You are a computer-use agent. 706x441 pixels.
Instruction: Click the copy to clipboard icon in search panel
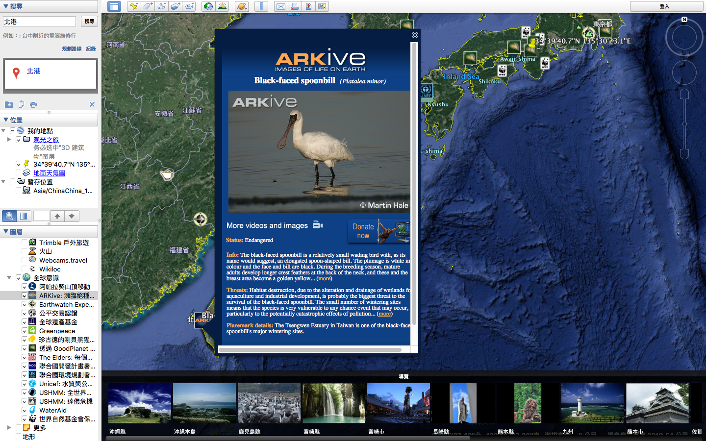coord(21,104)
